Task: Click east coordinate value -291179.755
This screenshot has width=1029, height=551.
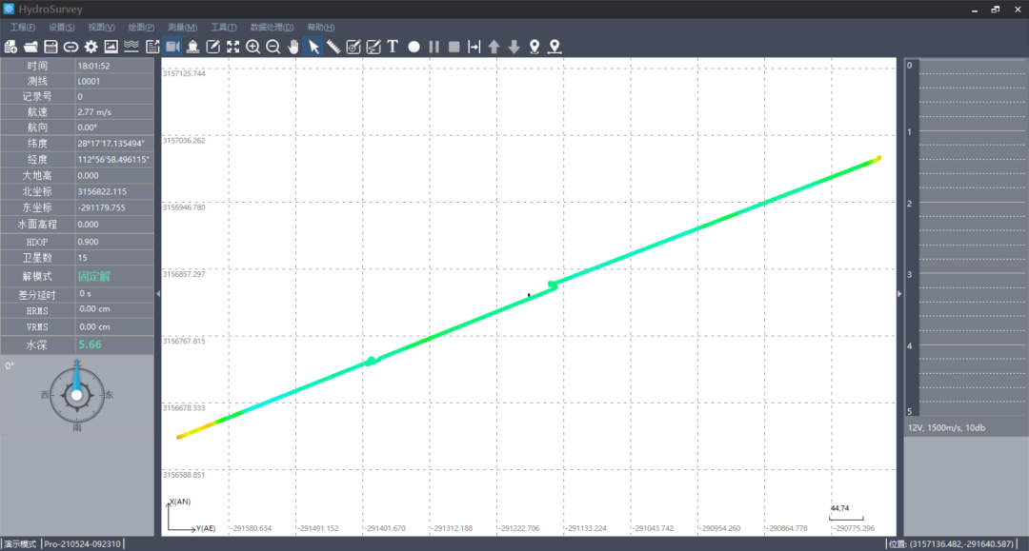Action: pyautogui.click(x=101, y=207)
